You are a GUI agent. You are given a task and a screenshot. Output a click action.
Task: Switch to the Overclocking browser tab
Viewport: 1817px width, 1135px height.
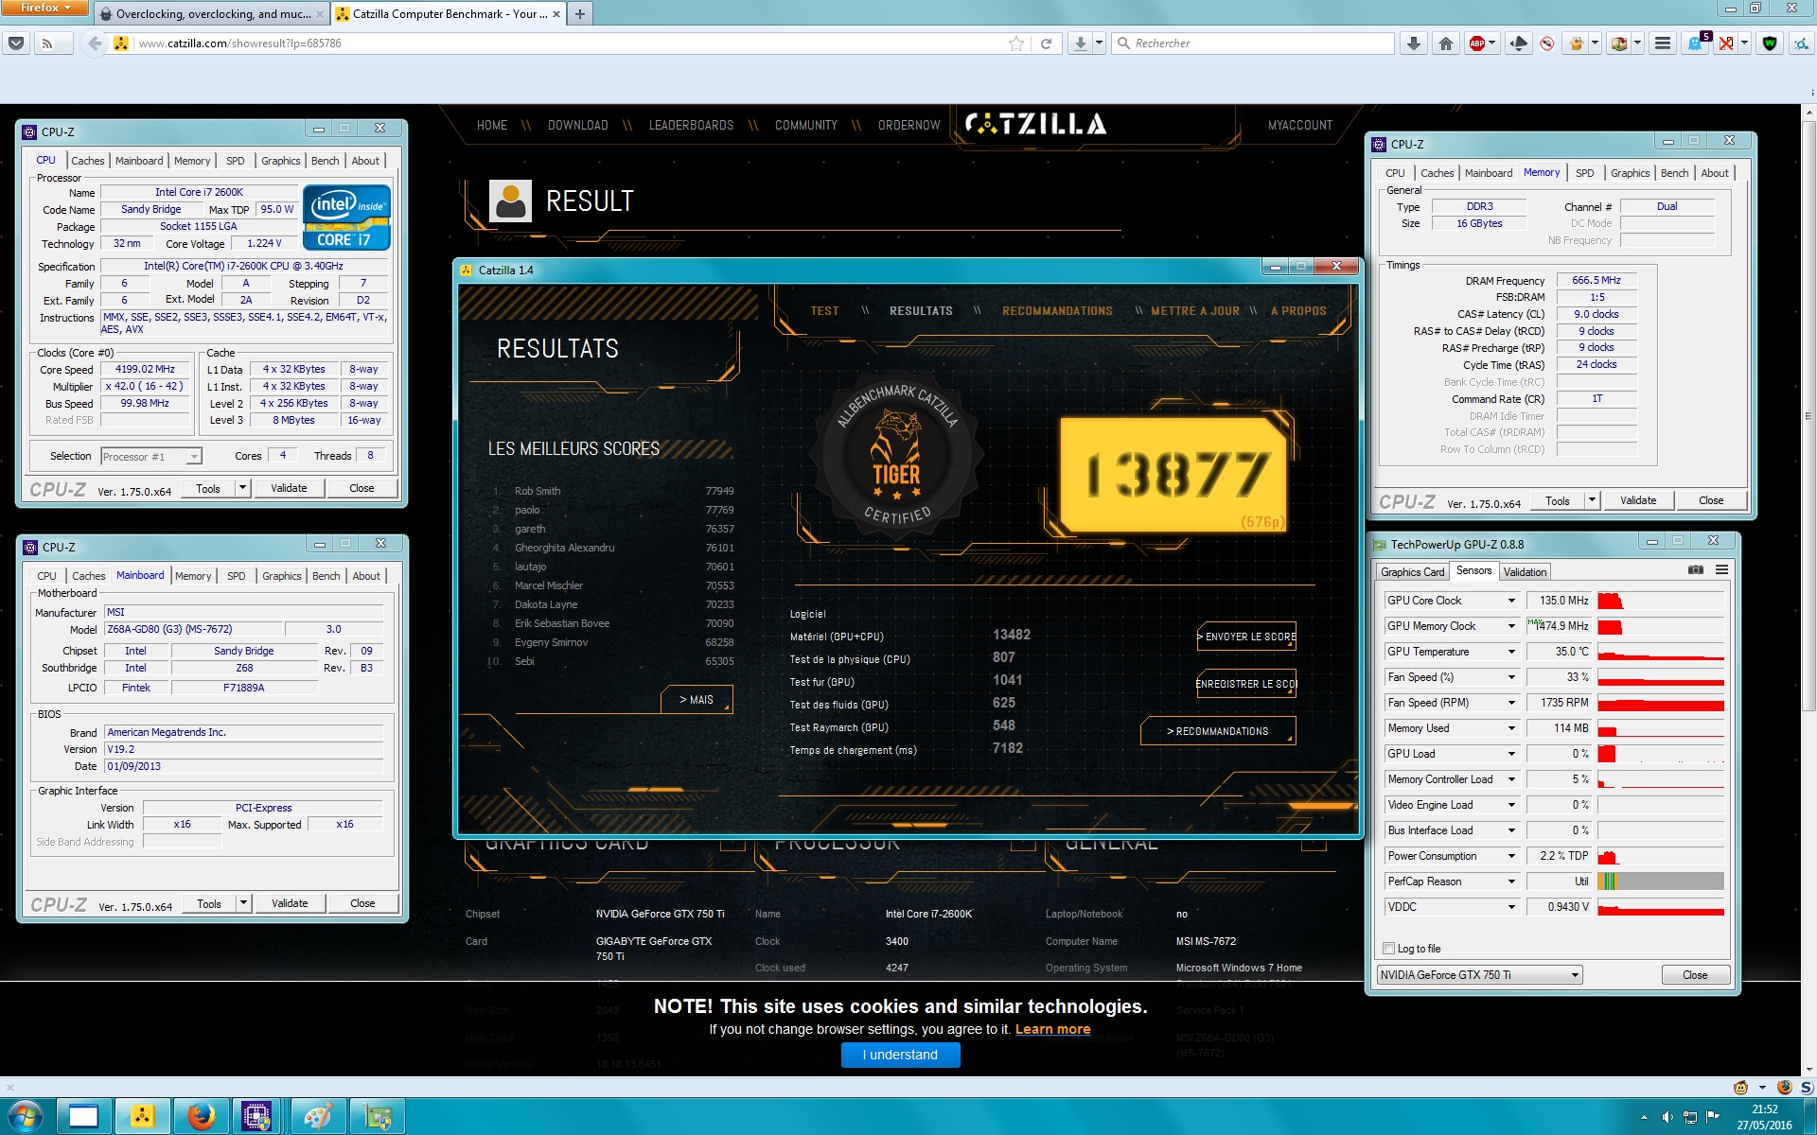213,14
